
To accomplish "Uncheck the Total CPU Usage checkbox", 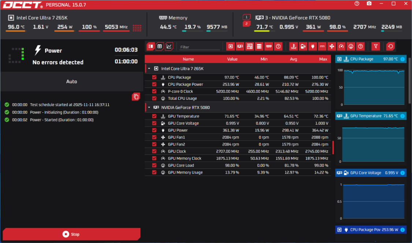I will coord(154,98).
